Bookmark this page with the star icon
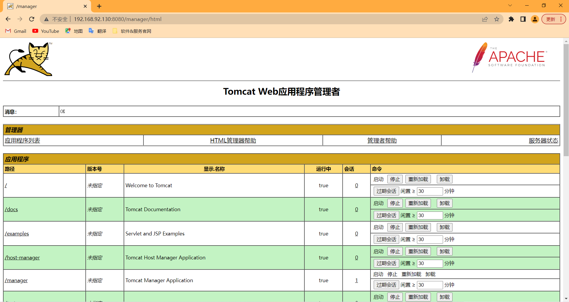This screenshot has height=302, width=569. click(497, 19)
